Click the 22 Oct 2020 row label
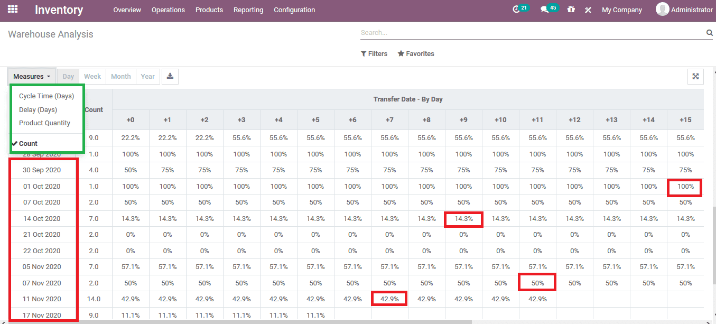Screen dimensions: 716x324 42,251
